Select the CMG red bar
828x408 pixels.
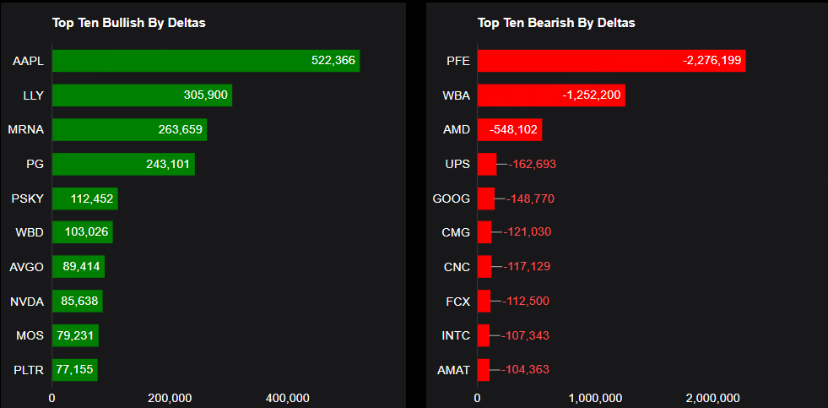tap(484, 232)
